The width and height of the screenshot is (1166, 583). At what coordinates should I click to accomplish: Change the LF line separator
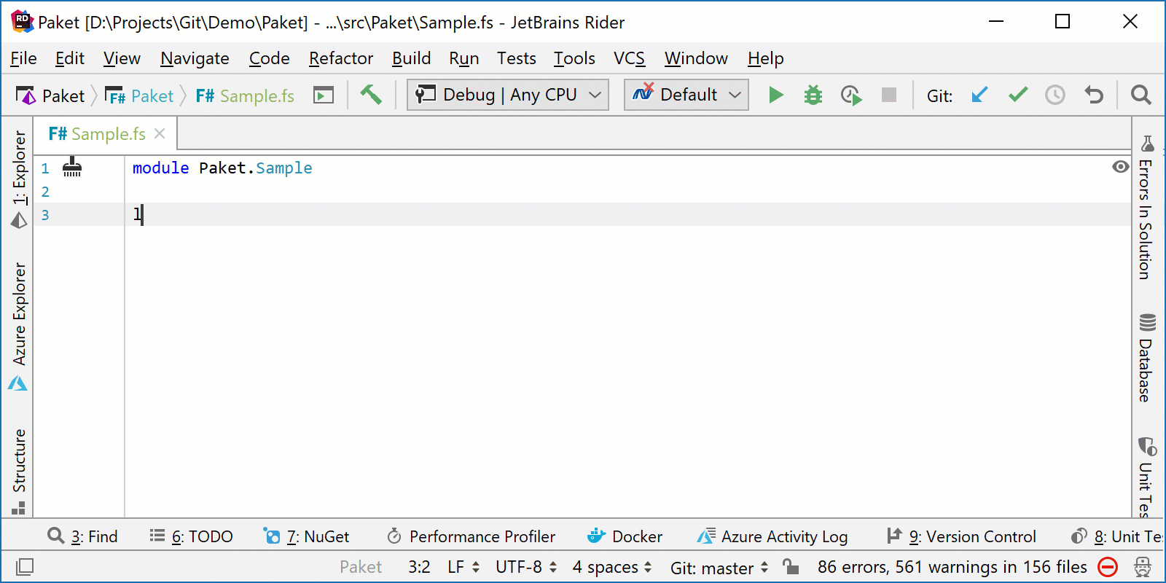(463, 567)
